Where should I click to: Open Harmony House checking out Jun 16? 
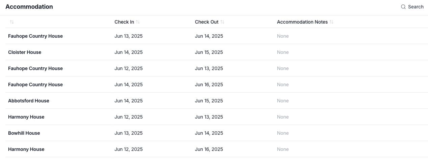[217, 149]
